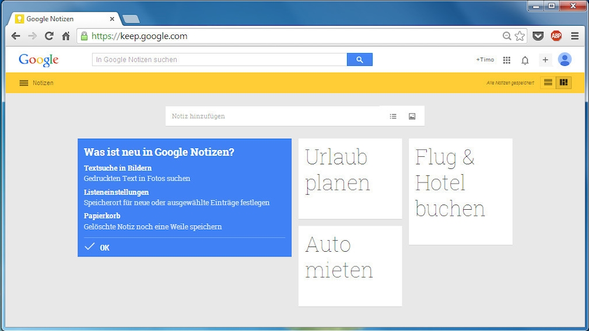
Task: Show Google notifications bell
Action: point(525,60)
